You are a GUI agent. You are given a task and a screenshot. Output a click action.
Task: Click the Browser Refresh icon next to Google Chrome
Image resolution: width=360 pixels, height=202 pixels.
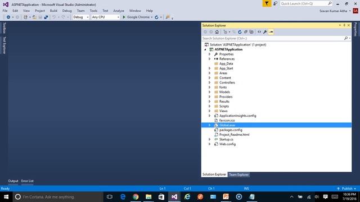(x=156, y=17)
